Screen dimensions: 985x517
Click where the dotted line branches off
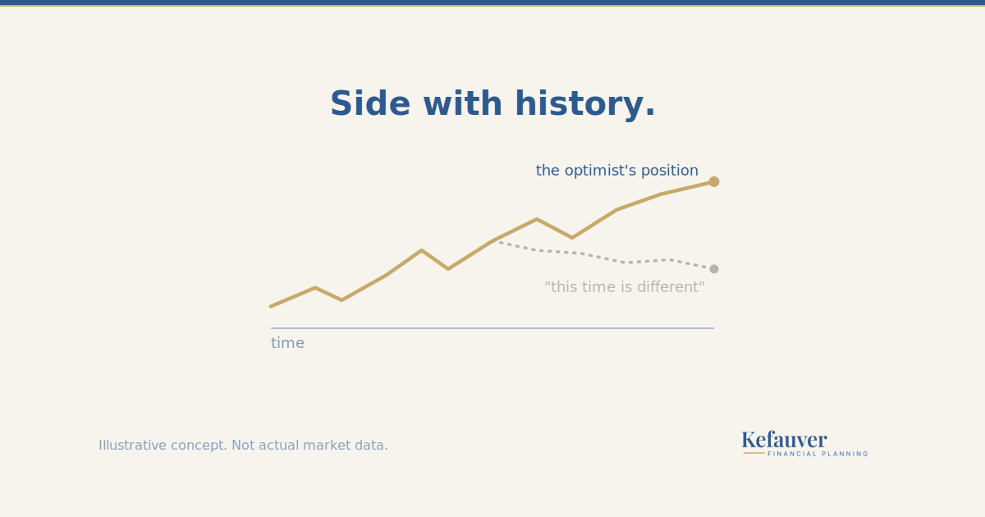pos(494,240)
